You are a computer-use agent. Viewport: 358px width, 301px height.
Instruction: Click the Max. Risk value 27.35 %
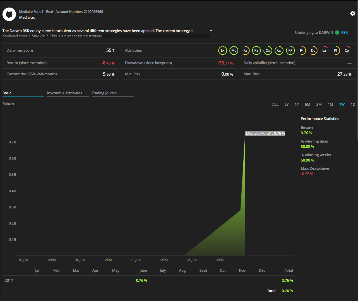point(344,74)
